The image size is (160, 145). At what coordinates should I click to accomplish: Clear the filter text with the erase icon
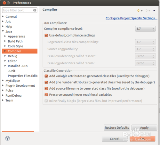pos(35,10)
